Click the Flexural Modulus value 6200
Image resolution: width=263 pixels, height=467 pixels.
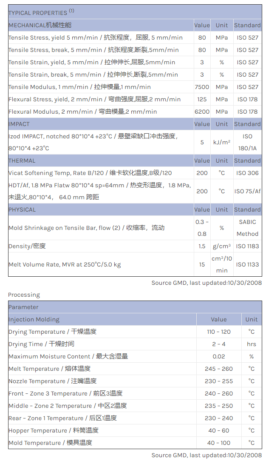[202, 112]
